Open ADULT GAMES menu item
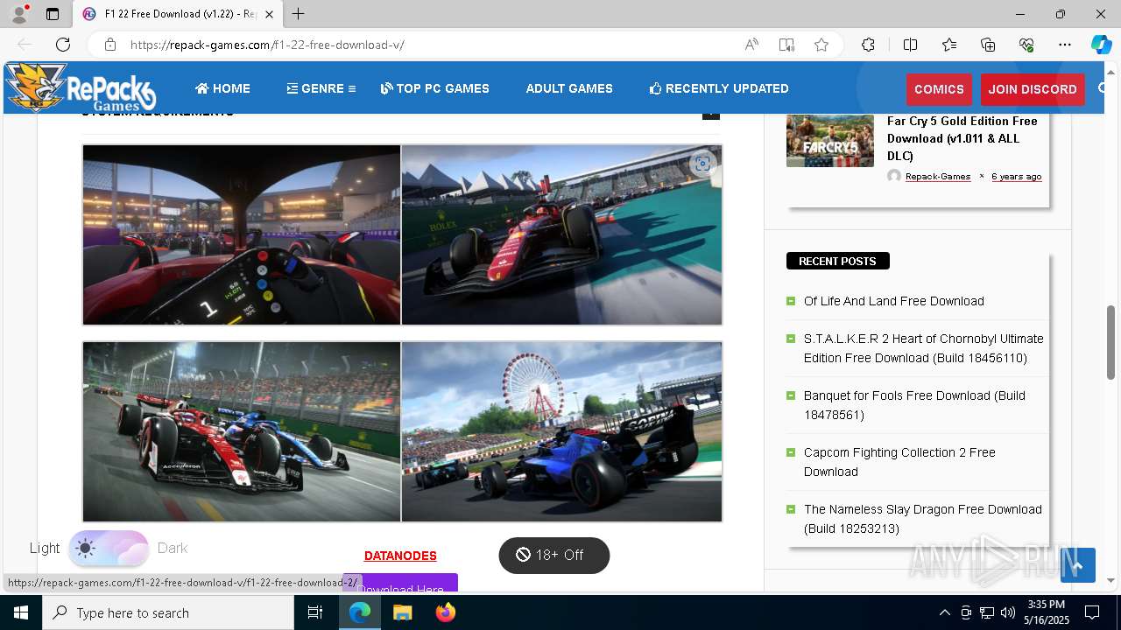 pos(569,88)
